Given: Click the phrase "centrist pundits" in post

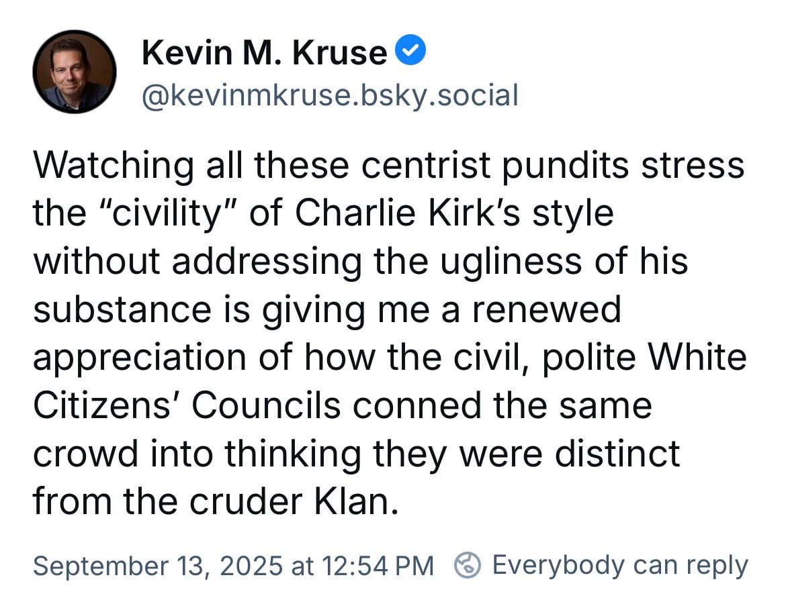Looking at the screenshot, I should click(x=494, y=166).
